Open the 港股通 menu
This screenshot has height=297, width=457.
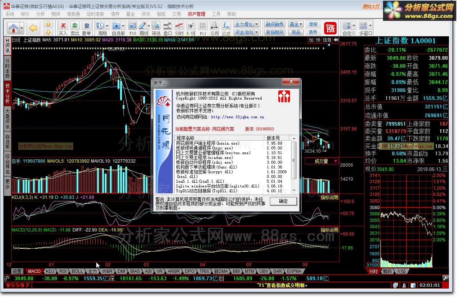coord(73,14)
